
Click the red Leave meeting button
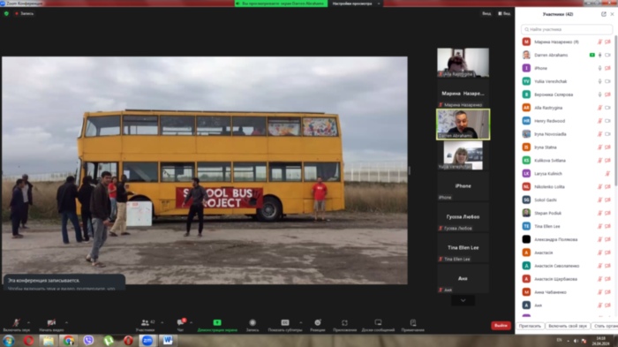[x=501, y=325]
